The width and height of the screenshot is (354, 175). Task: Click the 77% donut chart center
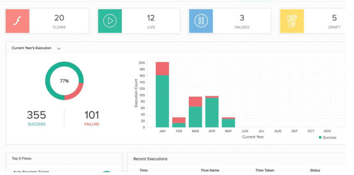click(64, 81)
